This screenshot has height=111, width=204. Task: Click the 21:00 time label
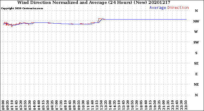(164, 105)
